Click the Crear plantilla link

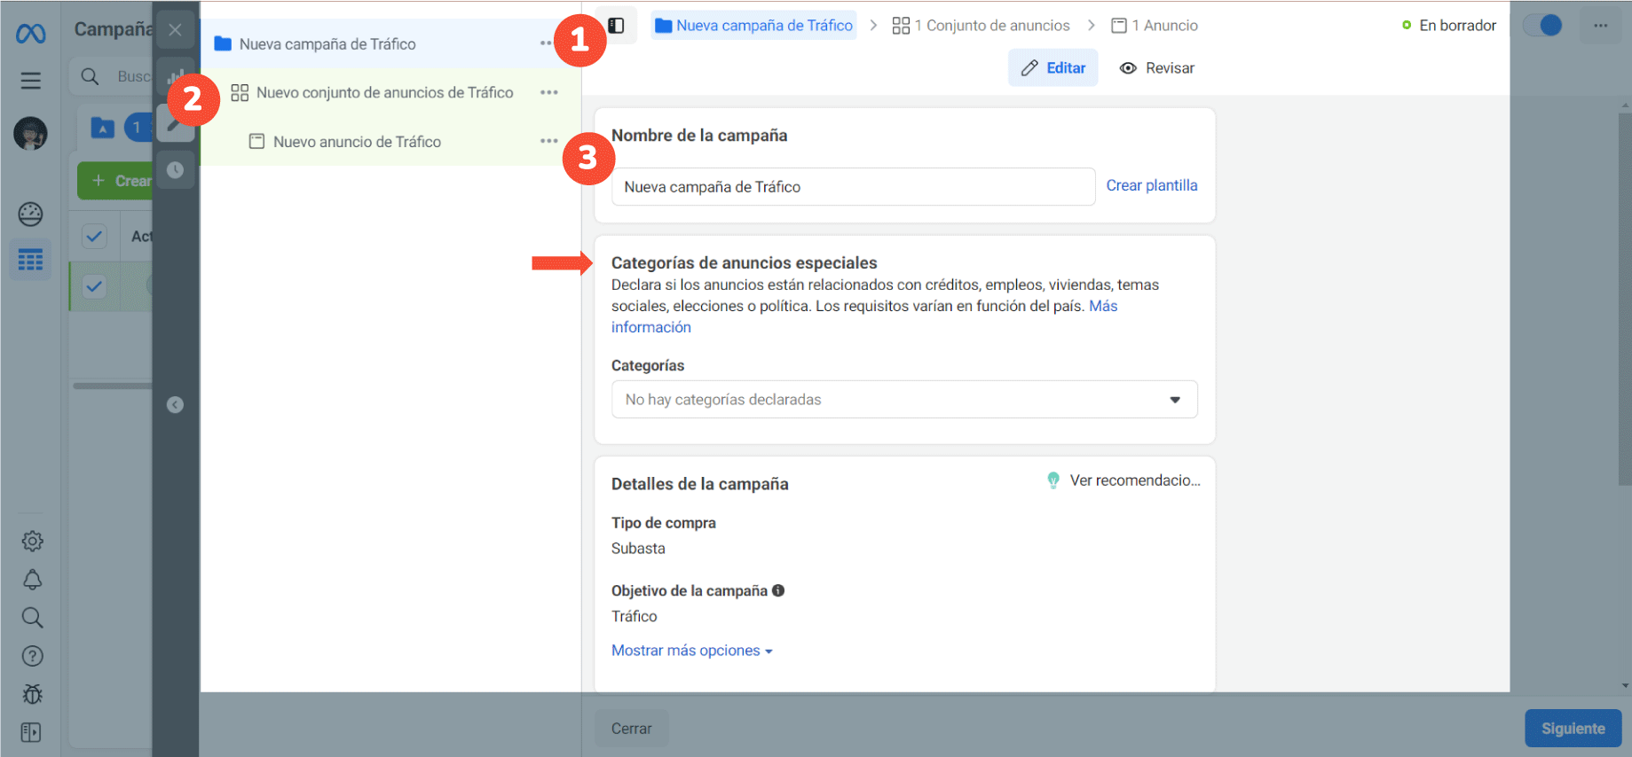tap(1152, 185)
